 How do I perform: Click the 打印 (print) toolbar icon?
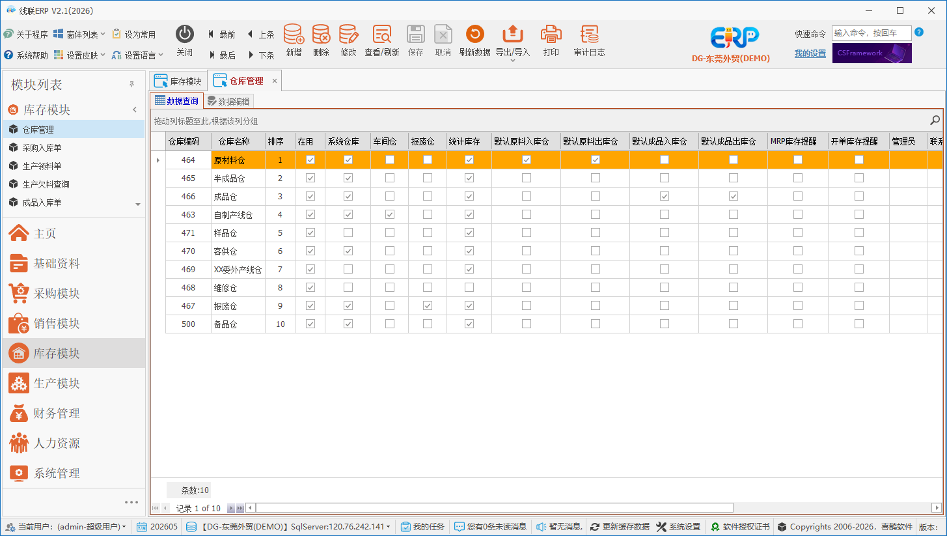coord(551,35)
